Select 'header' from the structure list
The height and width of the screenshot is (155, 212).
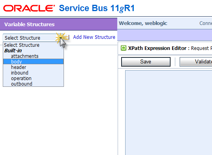[x=33, y=67]
